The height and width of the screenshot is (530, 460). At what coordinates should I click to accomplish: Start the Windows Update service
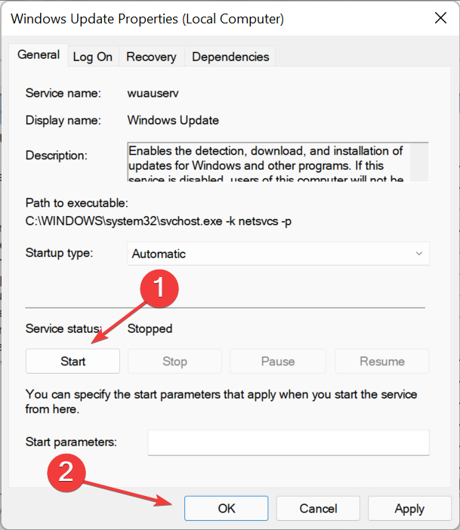coord(73,361)
